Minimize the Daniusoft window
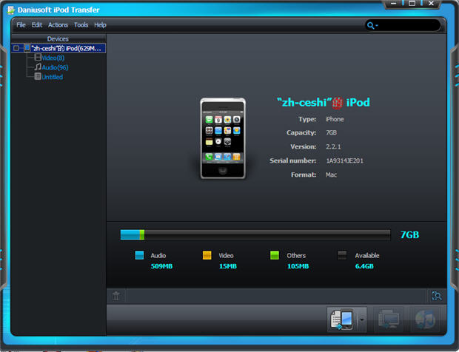459x352 pixels. [393, 4]
